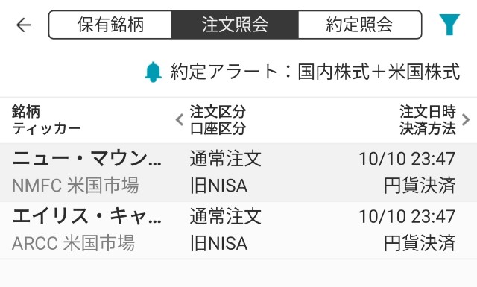Tap the back arrow icon
The width and height of the screenshot is (477, 287).
24,25
